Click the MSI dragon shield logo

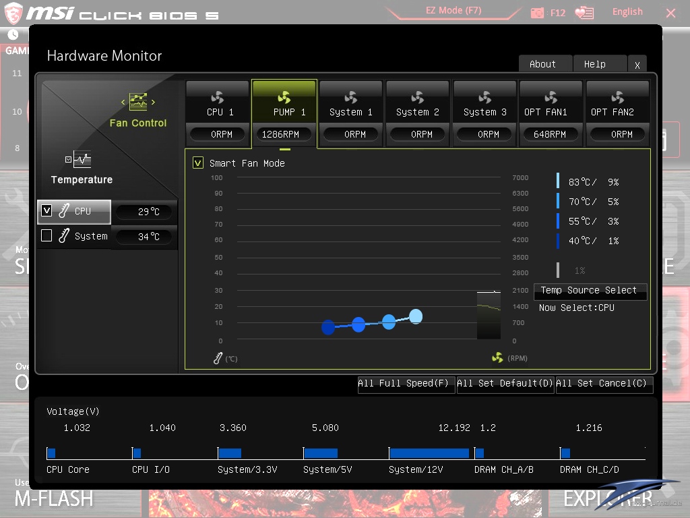13,13
